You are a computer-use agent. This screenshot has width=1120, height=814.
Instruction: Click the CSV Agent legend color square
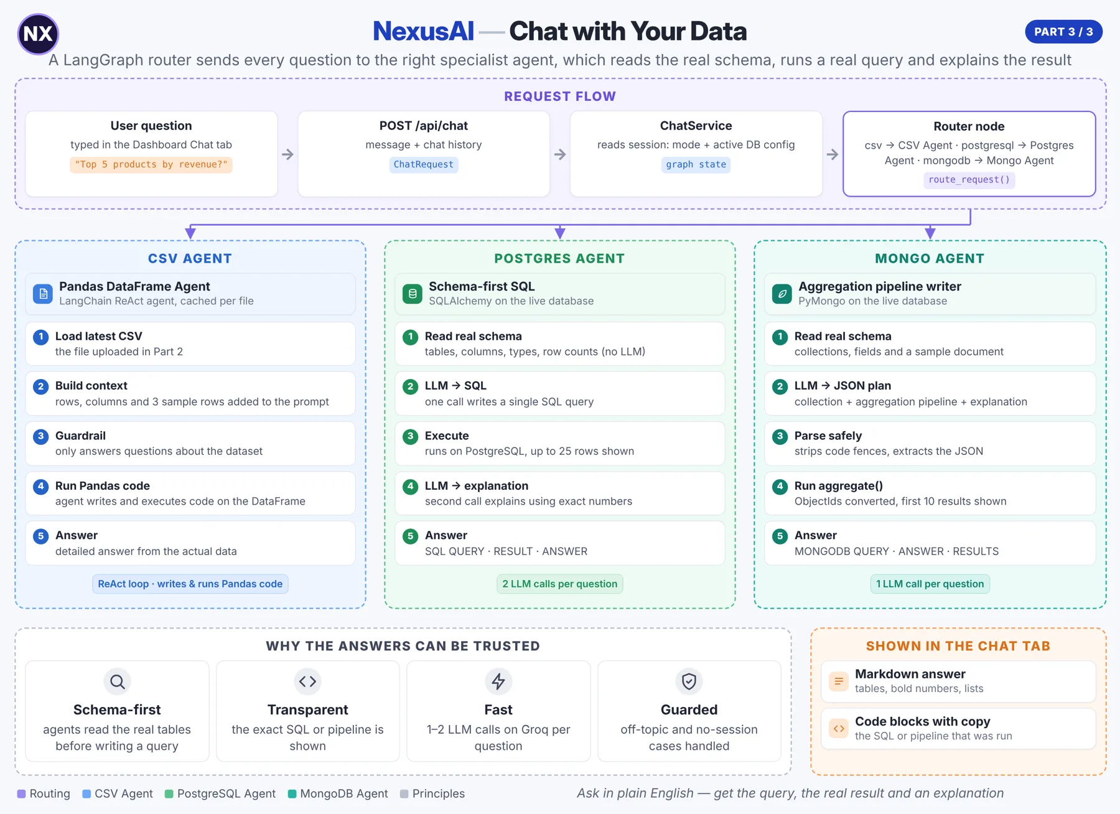pyautogui.click(x=86, y=794)
